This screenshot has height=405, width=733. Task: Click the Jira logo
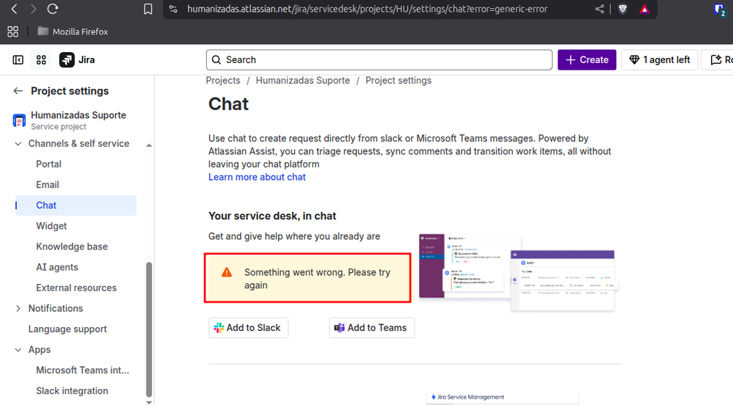tap(77, 60)
